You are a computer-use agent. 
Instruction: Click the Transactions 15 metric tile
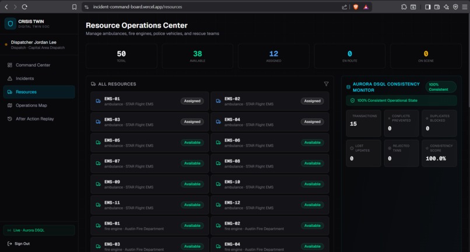point(364,123)
